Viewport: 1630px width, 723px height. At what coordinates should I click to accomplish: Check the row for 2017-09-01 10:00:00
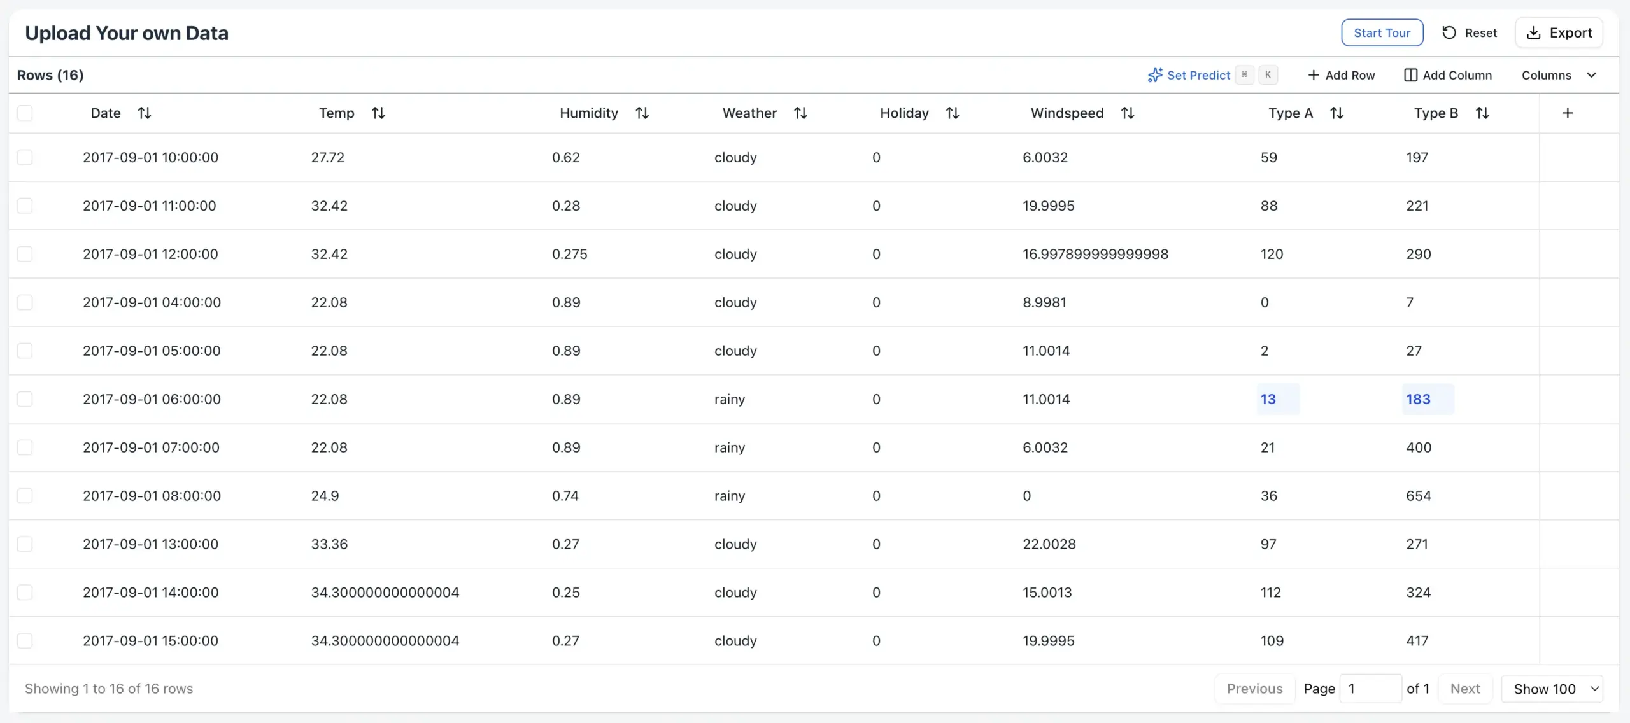pos(25,157)
